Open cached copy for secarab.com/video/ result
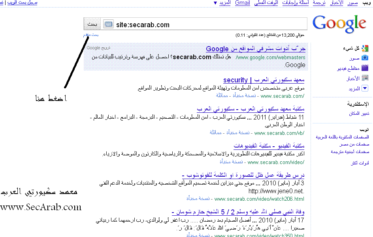This screenshot has width=373, height=237. (231, 162)
